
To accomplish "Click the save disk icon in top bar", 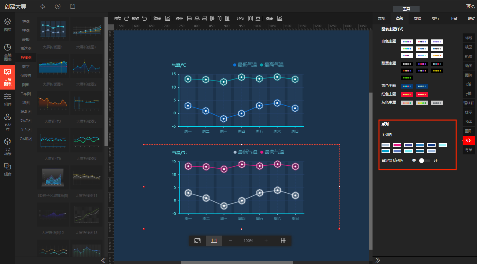I will pos(72,6).
